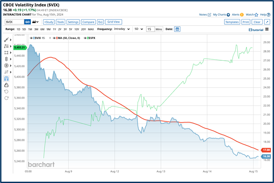Viewport: 274px width, 183px height.
Task: Select the rectangle shape tool icon
Action: pyautogui.click(x=6, y=52)
